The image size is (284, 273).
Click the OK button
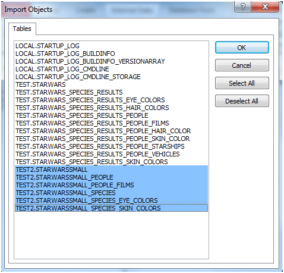242,48
